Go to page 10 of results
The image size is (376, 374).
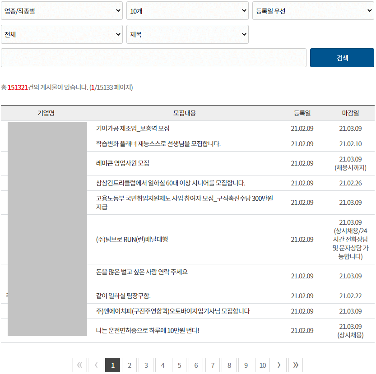pos(263,365)
